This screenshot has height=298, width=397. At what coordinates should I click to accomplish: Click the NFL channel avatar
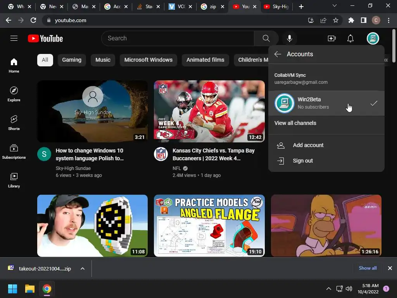pyautogui.click(x=161, y=154)
